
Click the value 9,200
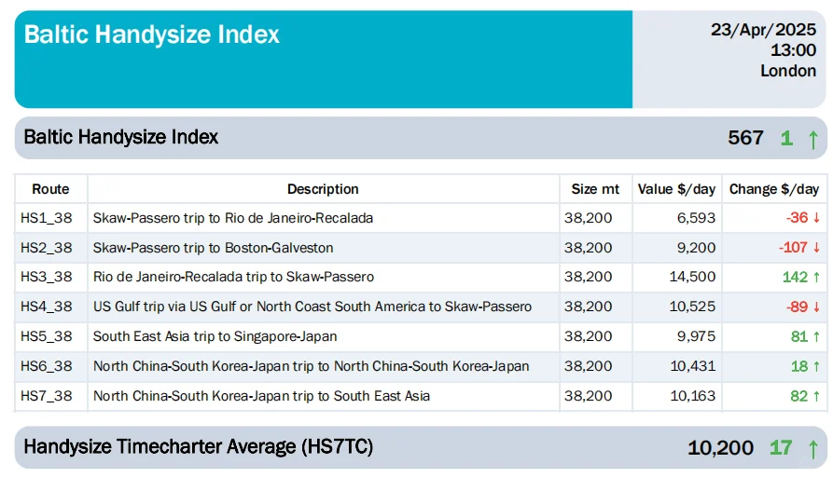(696, 248)
